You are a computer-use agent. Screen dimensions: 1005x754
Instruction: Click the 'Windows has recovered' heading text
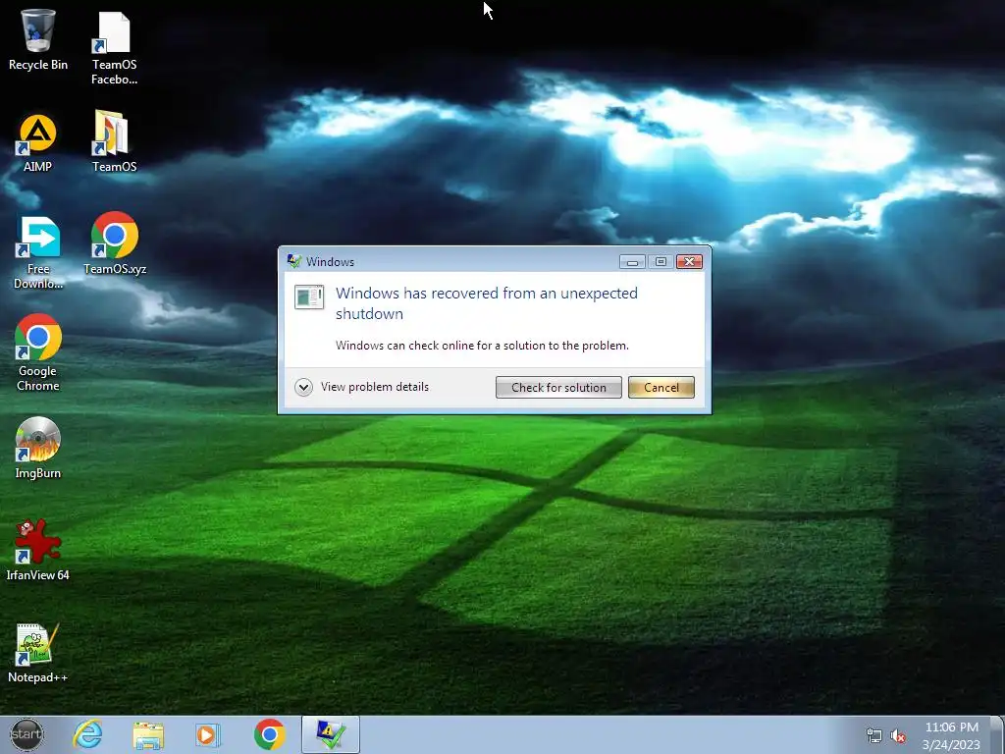tap(487, 303)
